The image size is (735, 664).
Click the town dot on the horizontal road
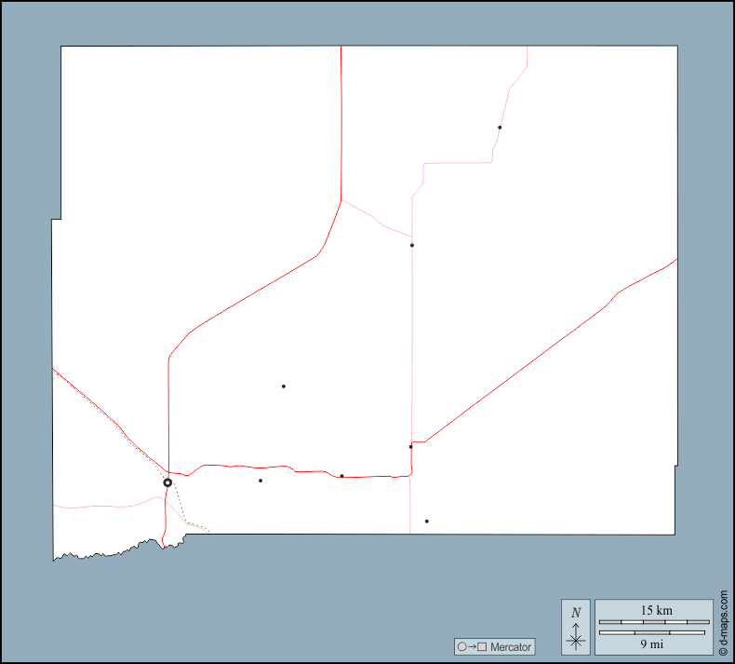click(341, 476)
